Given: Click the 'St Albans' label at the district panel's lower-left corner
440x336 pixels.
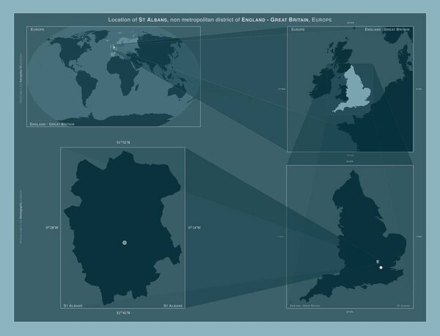Looking at the screenshot, I should (x=73, y=306).
